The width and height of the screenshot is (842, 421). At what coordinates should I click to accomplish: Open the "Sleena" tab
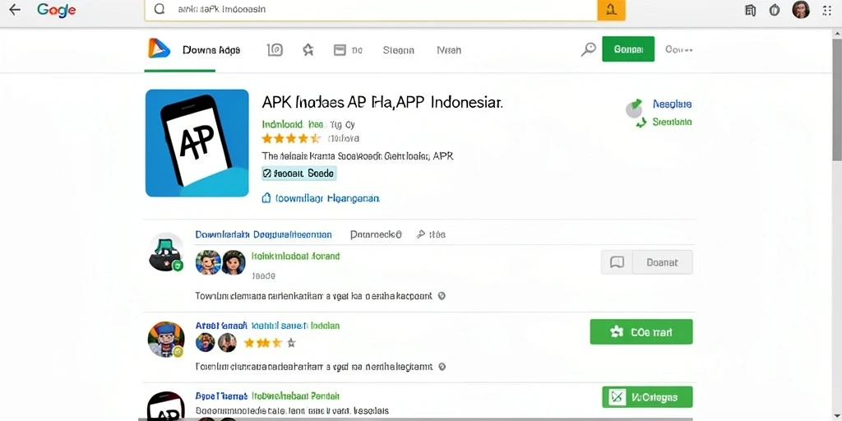click(x=399, y=50)
